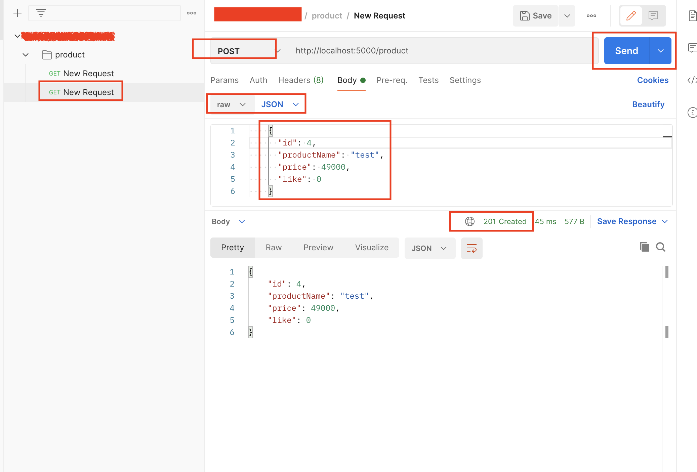Click the plus icon to create new collection

pos(17,13)
